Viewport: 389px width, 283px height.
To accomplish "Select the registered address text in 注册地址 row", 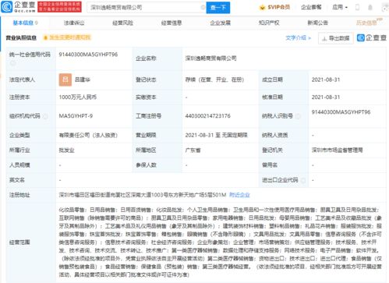I will pos(143,195).
